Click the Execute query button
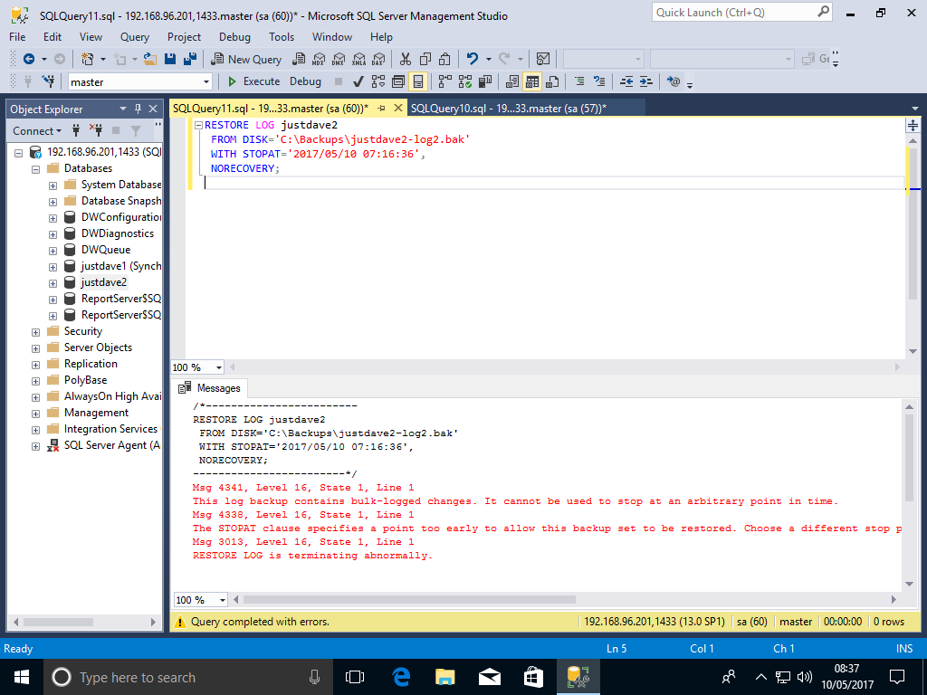 [x=253, y=81]
